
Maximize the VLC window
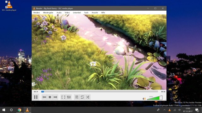point(155,8)
